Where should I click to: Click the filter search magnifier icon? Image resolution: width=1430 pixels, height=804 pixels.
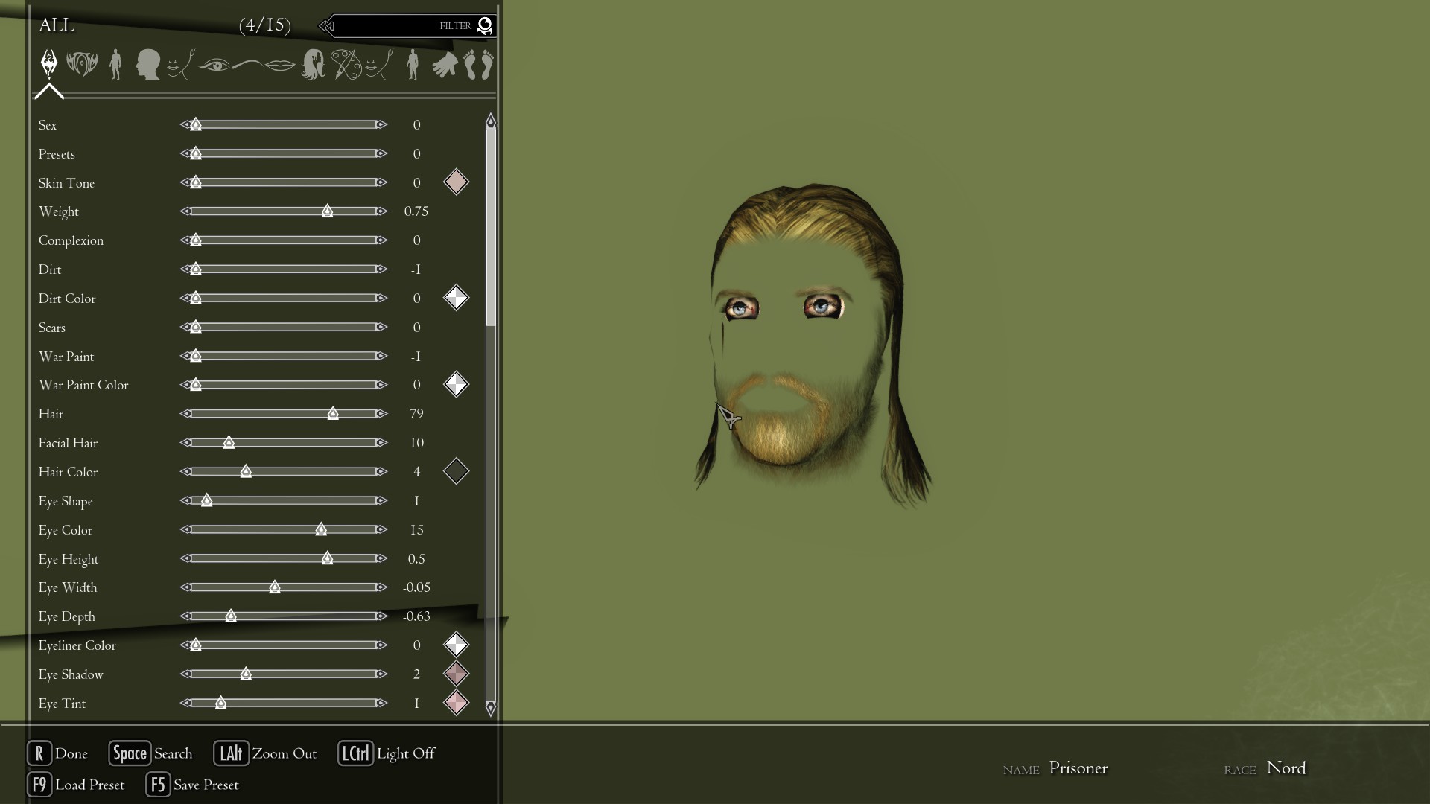click(x=484, y=26)
